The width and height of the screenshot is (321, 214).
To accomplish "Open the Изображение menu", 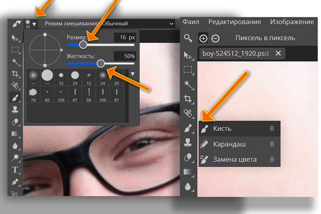I will click(292, 22).
